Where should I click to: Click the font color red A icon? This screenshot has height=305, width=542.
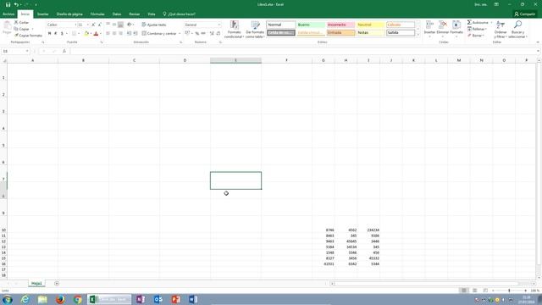(96, 34)
